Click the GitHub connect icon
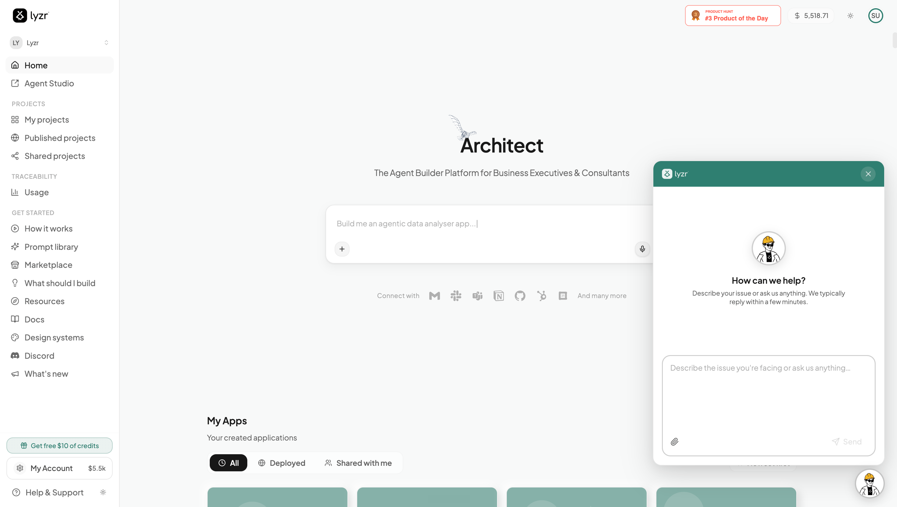 click(x=520, y=296)
